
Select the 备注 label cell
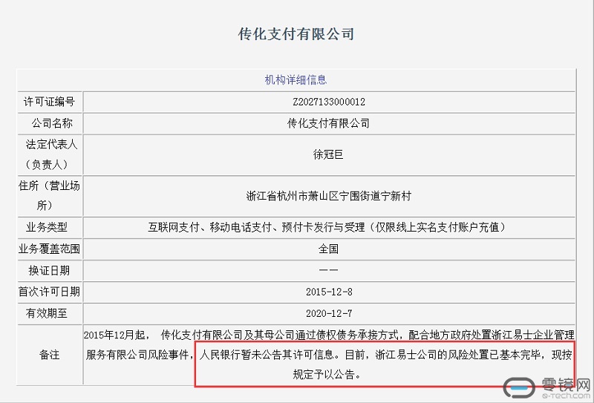coord(50,355)
